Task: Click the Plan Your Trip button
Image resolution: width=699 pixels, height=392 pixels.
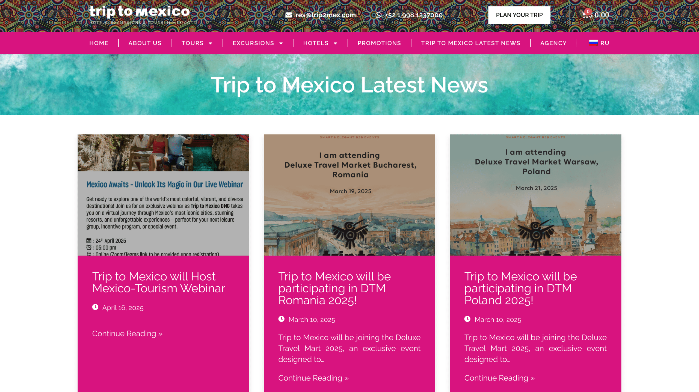Action: tap(519, 15)
